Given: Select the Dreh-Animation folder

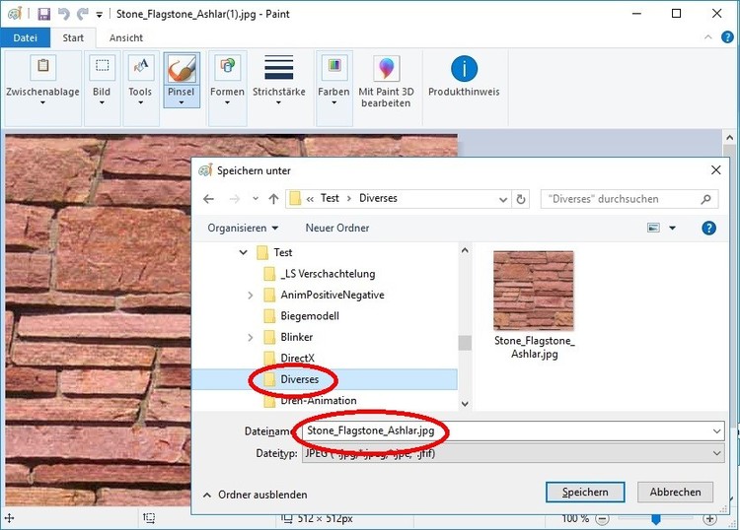Looking at the screenshot, I should click(x=319, y=400).
